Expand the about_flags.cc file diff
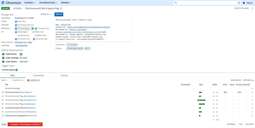The width and height of the screenshot is (255, 128). click(252, 92)
